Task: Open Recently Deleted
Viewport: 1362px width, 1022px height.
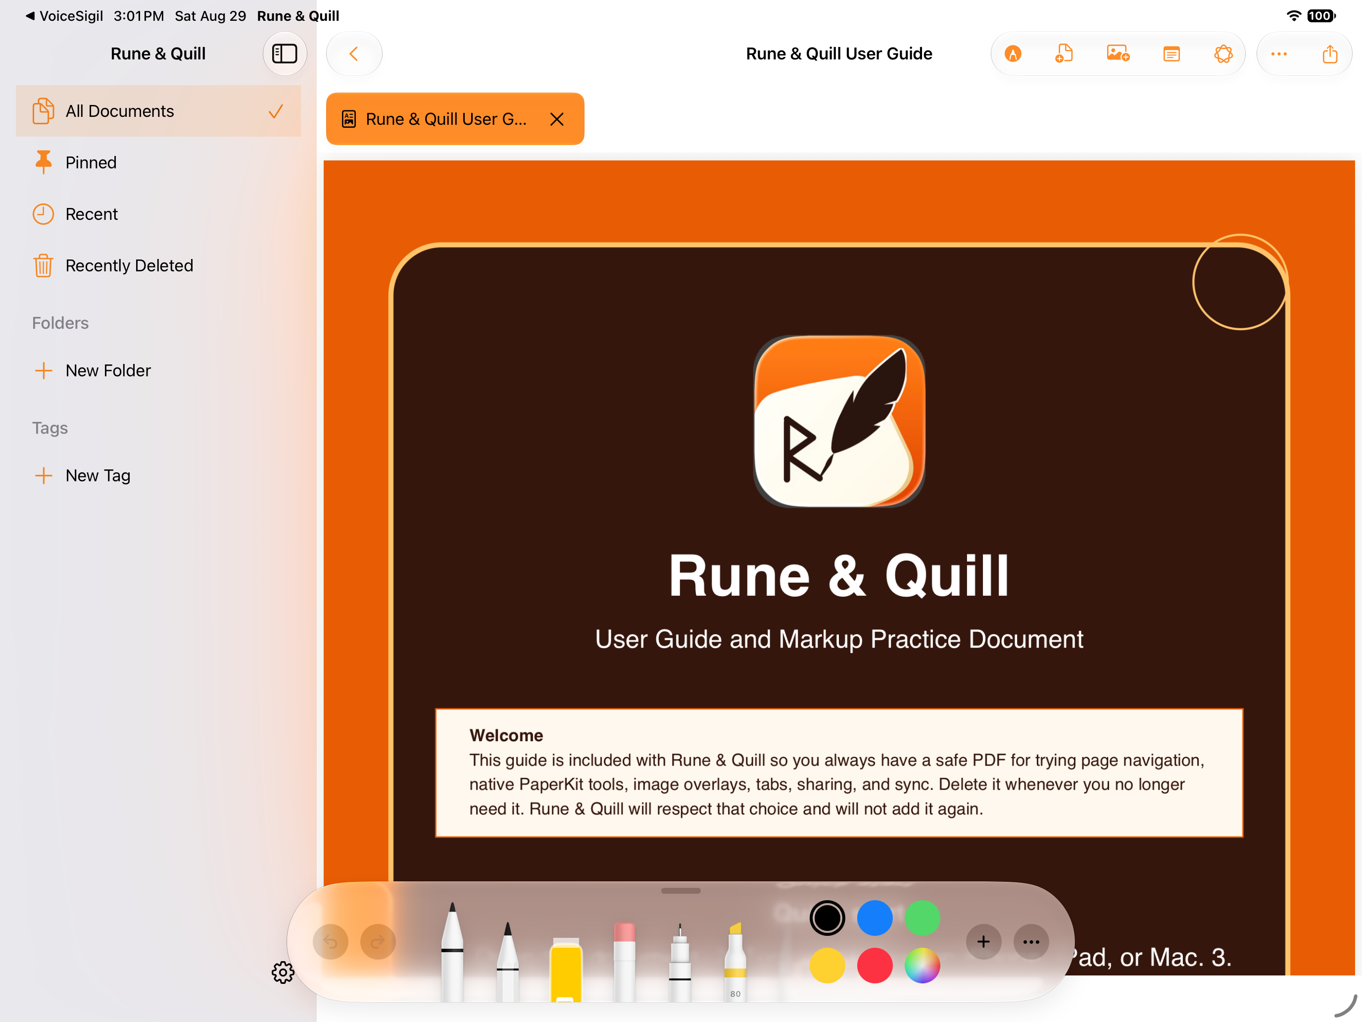Action: tap(158, 265)
